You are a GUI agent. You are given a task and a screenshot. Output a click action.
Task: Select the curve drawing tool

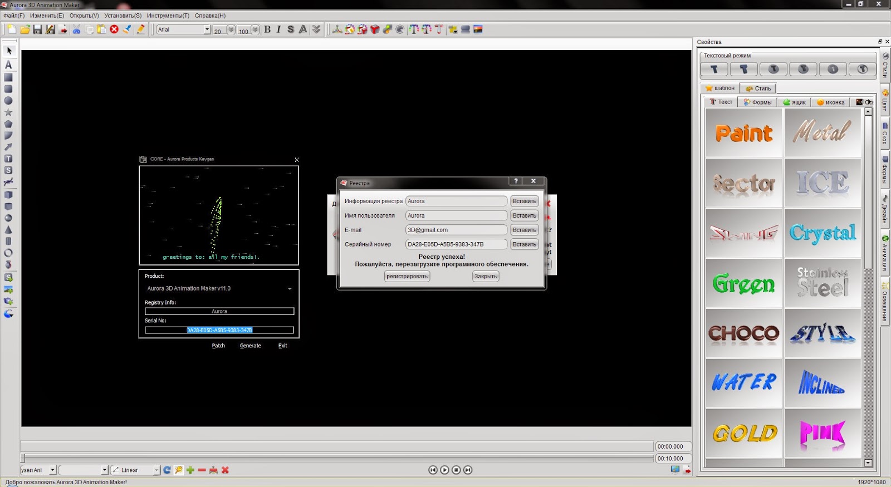pos(8,182)
